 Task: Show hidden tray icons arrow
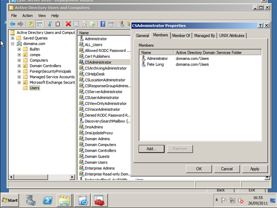tap(217, 200)
